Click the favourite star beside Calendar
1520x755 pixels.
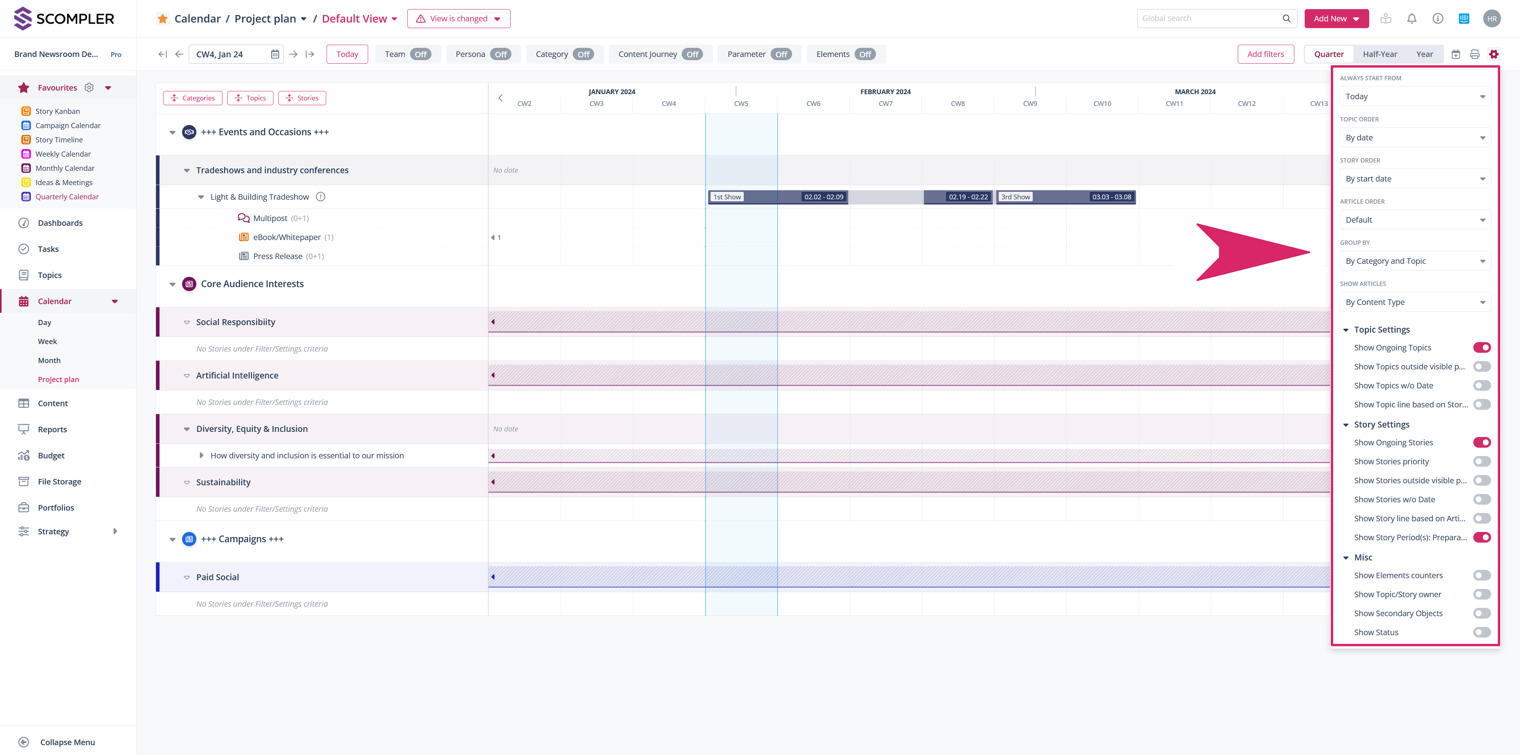point(162,19)
